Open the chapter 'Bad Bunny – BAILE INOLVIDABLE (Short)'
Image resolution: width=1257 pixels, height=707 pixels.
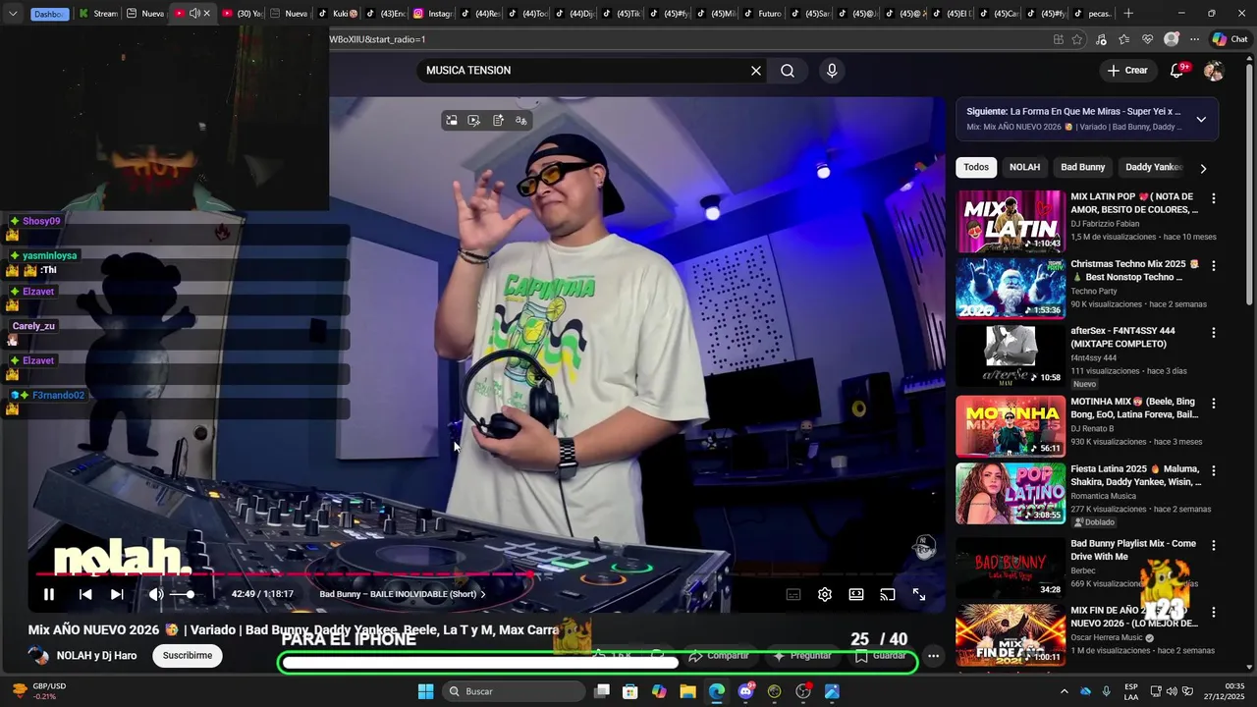pyautogui.click(x=403, y=594)
